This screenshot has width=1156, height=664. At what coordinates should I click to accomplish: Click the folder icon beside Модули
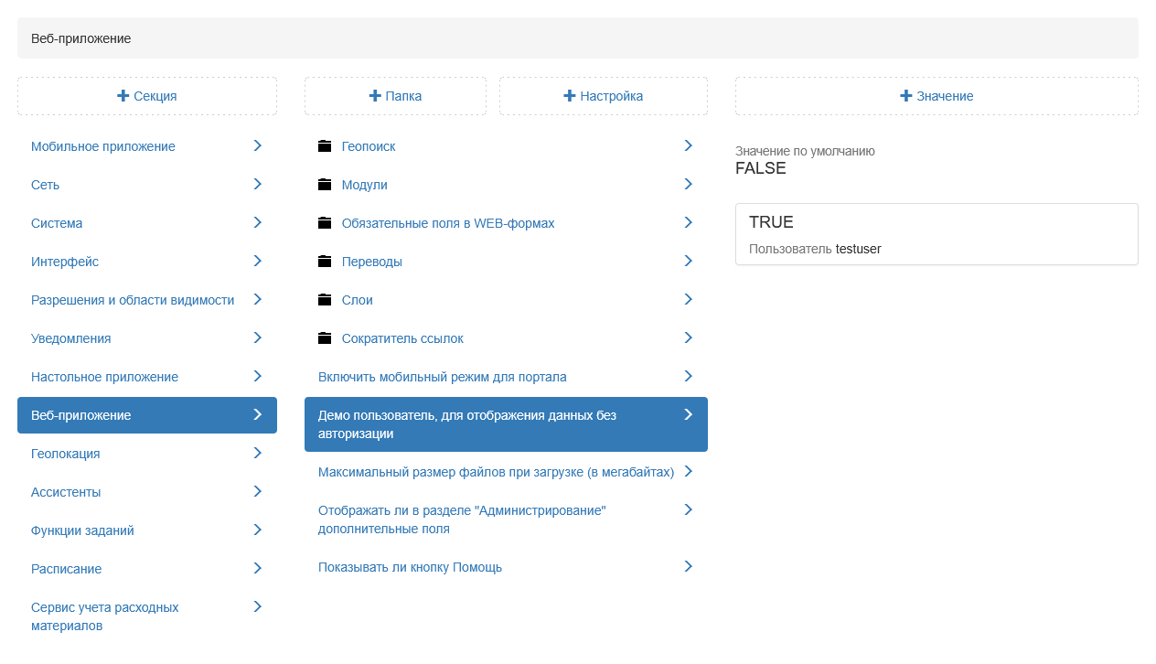coord(325,185)
